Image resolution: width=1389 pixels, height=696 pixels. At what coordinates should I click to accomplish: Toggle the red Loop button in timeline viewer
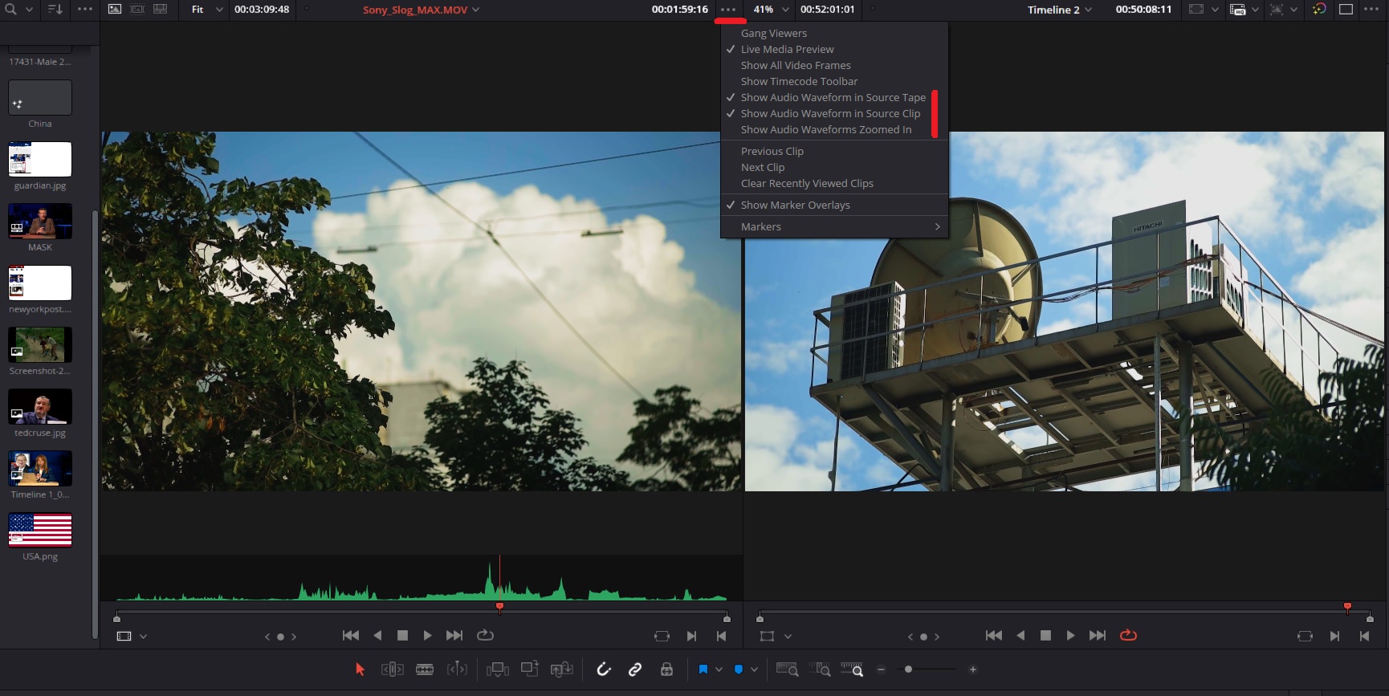(1128, 635)
